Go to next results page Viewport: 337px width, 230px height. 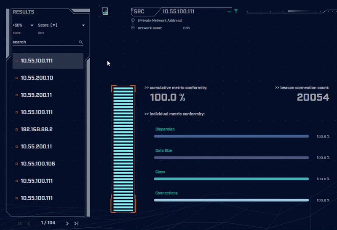point(67,224)
